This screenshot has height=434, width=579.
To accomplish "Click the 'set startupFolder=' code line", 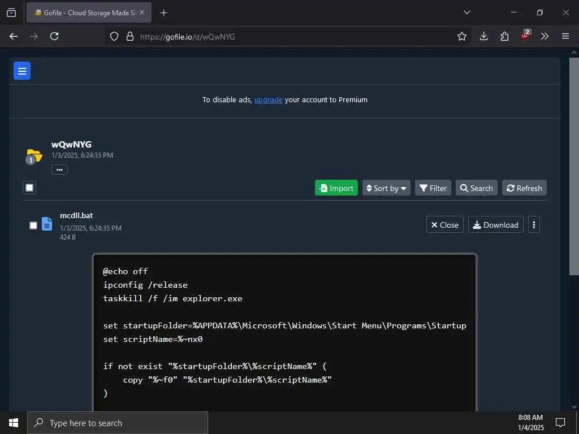I will pyautogui.click(x=285, y=325).
